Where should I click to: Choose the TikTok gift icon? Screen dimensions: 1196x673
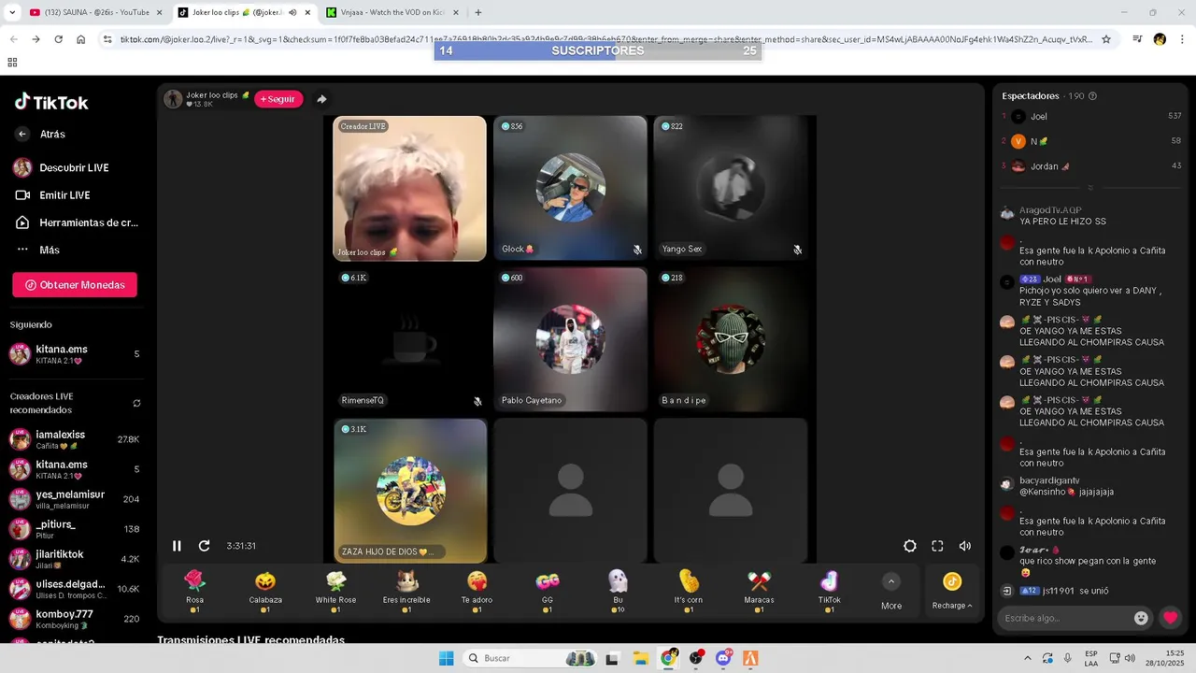(830, 581)
